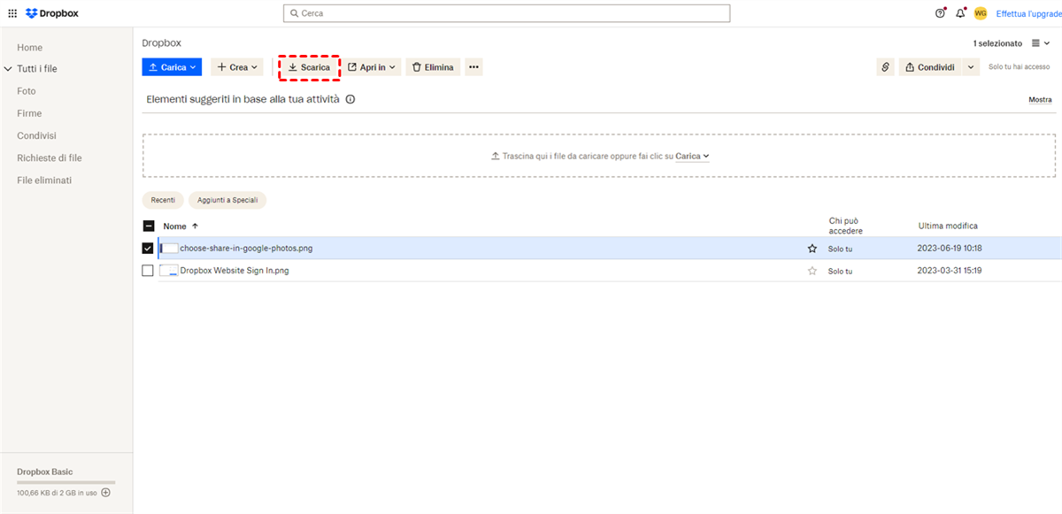Open thumbnail of choose-share-in-google-photos.png

click(x=169, y=249)
